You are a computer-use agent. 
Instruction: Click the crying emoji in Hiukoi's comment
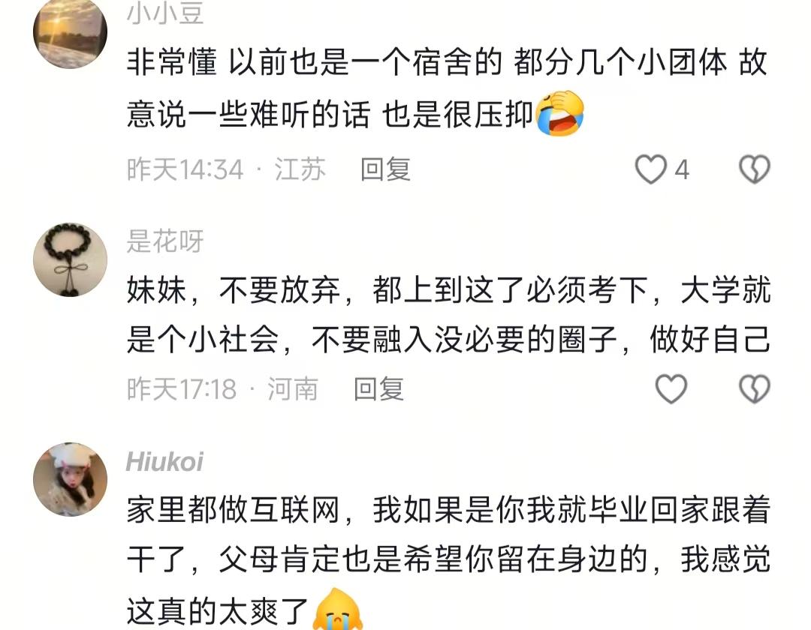[x=338, y=609]
